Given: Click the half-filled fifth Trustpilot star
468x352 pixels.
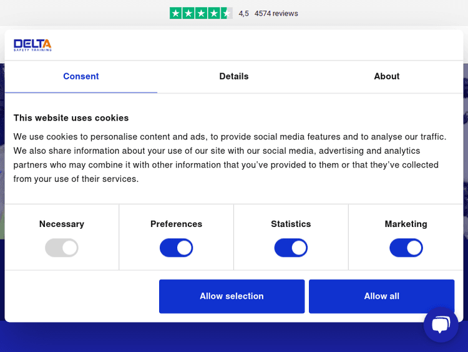Looking at the screenshot, I should point(227,13).
